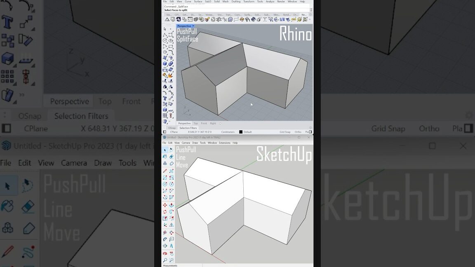This screenshot has width=475, height=267.
Task: Open the Default layer dropdown in Rhino
Action: pyautogui.click(x=248, y=131)
